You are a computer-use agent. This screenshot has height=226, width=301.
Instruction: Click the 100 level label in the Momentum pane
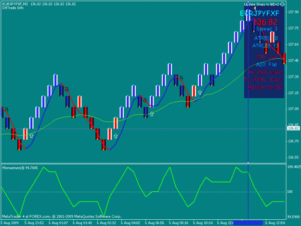[290, 192]
